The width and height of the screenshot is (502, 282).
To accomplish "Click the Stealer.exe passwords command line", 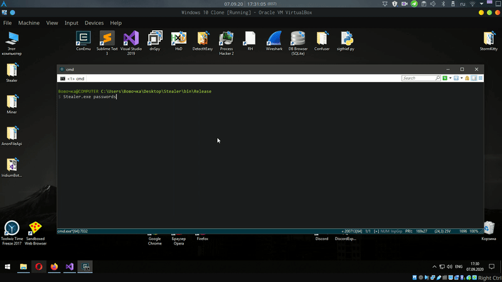I will (x=90, y=97).
